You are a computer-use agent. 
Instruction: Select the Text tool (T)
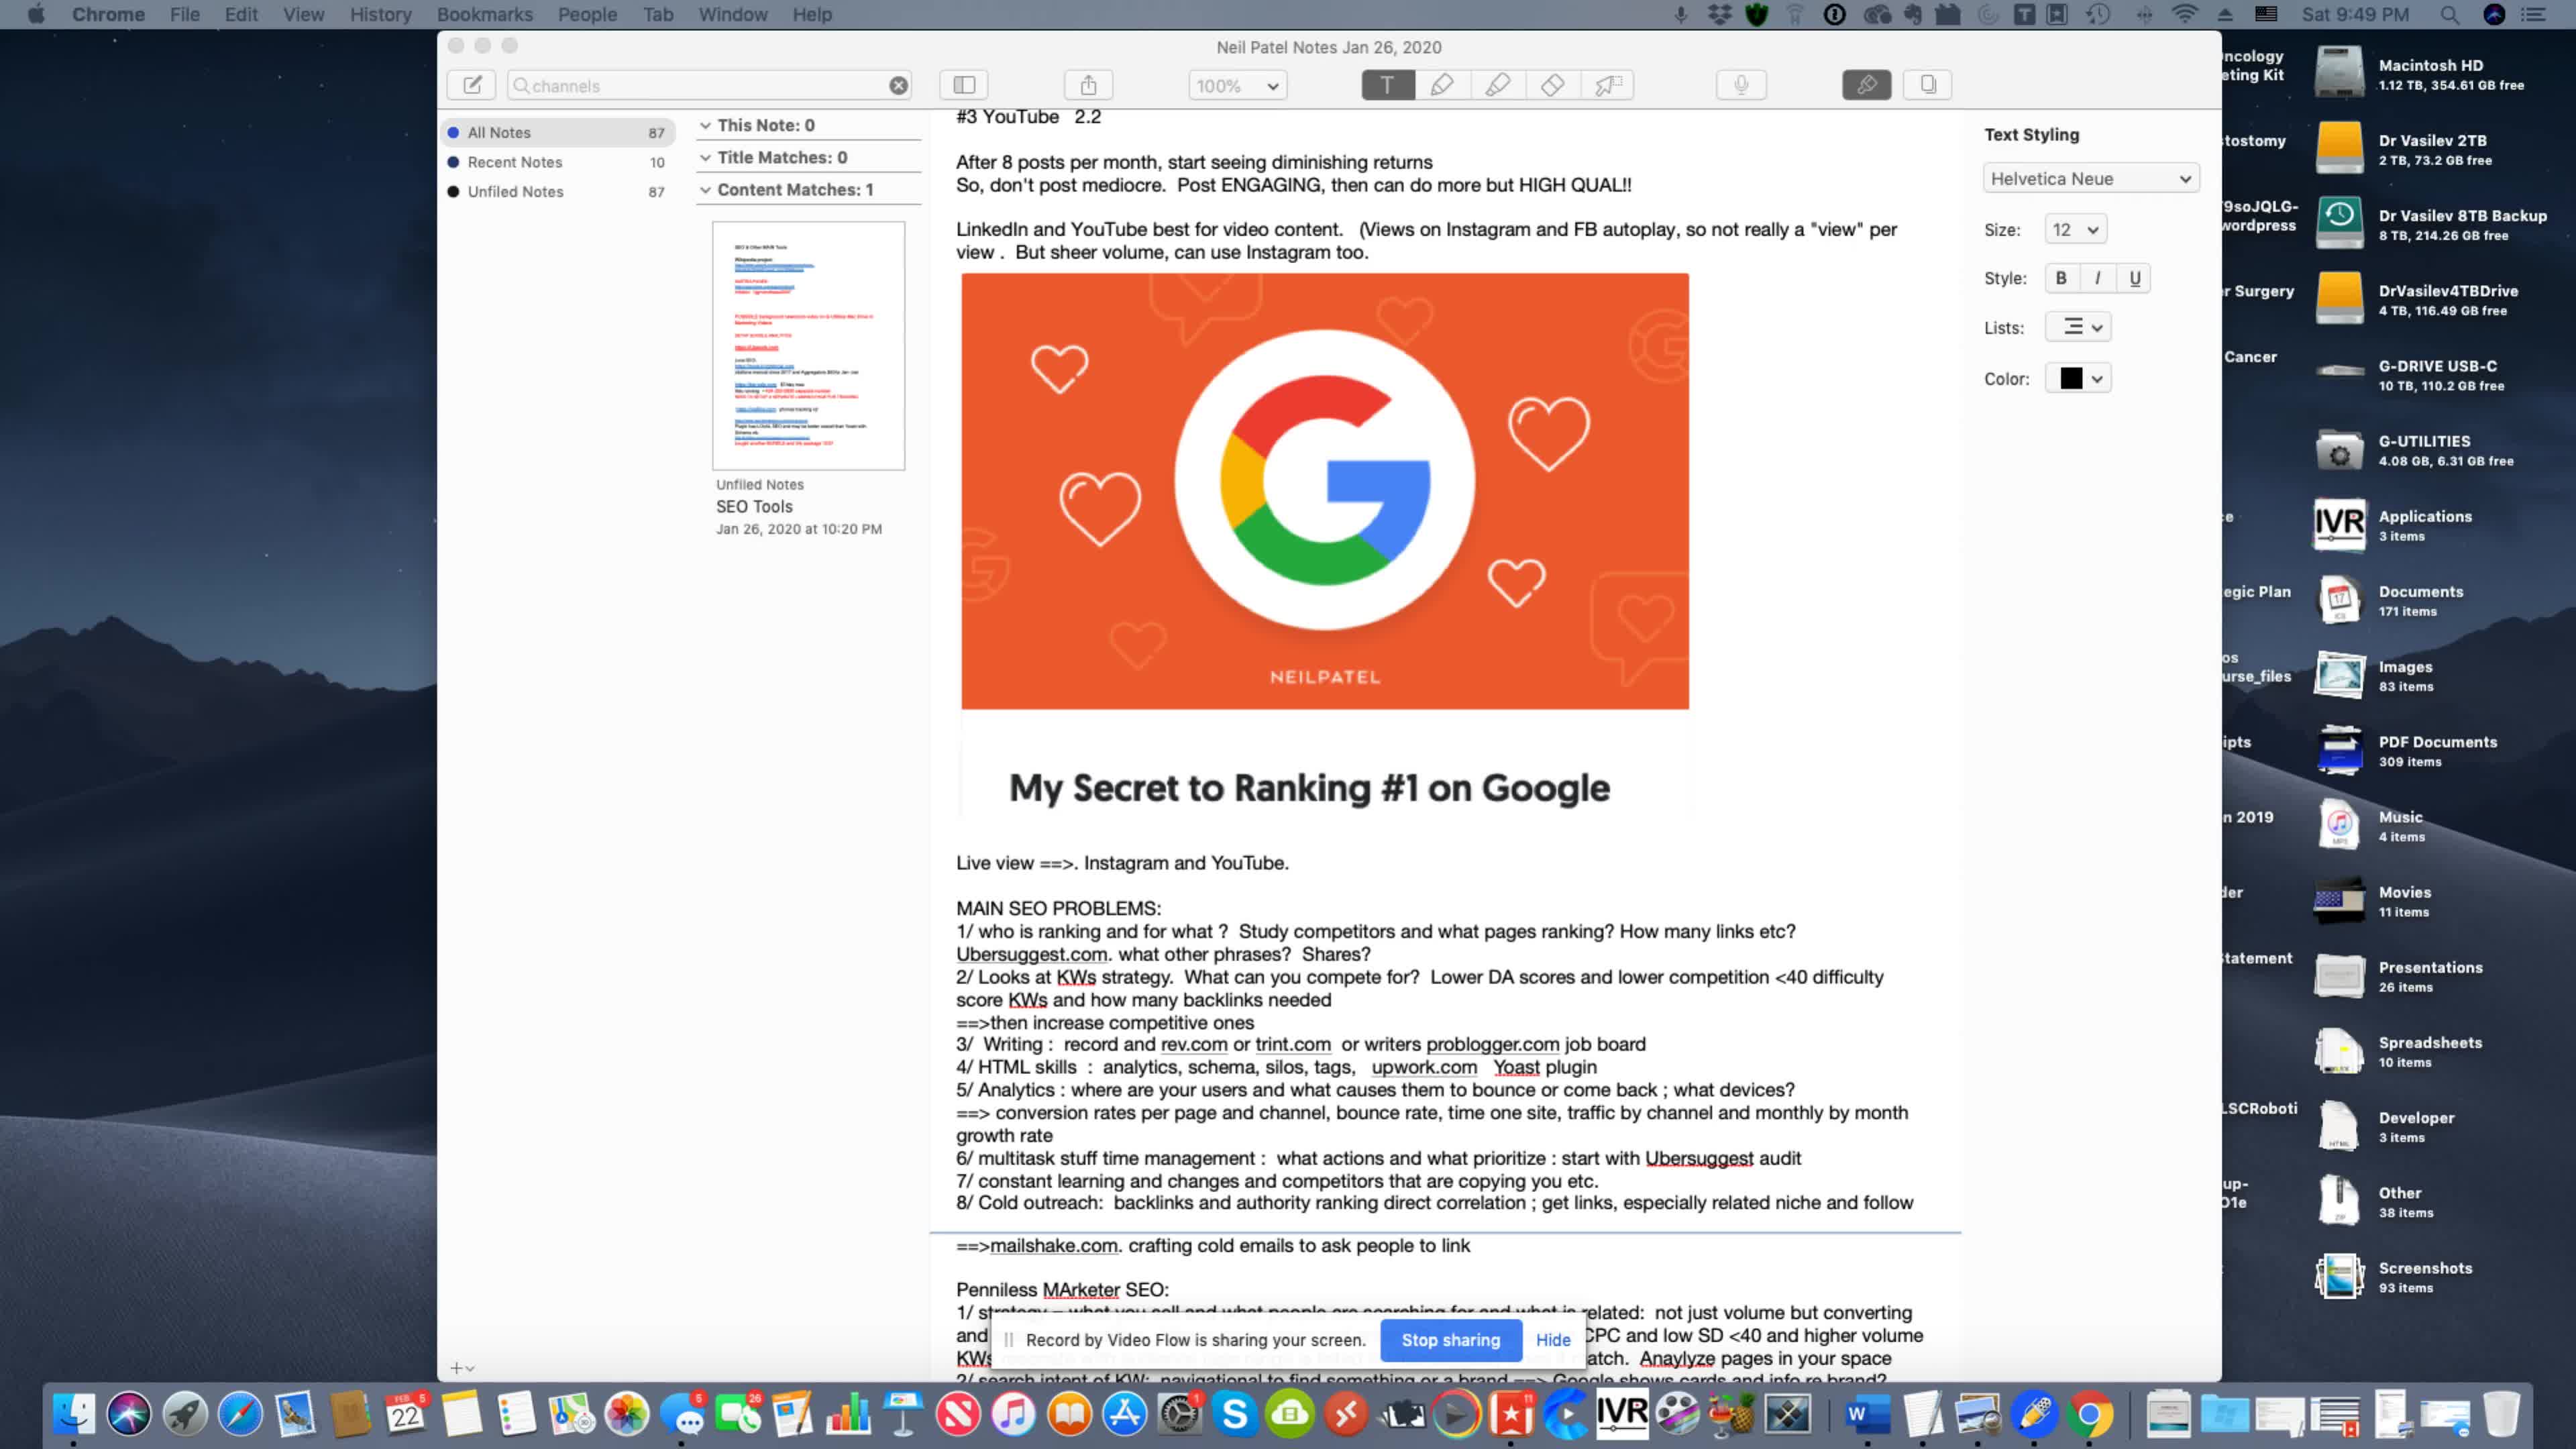(1387, 85)
